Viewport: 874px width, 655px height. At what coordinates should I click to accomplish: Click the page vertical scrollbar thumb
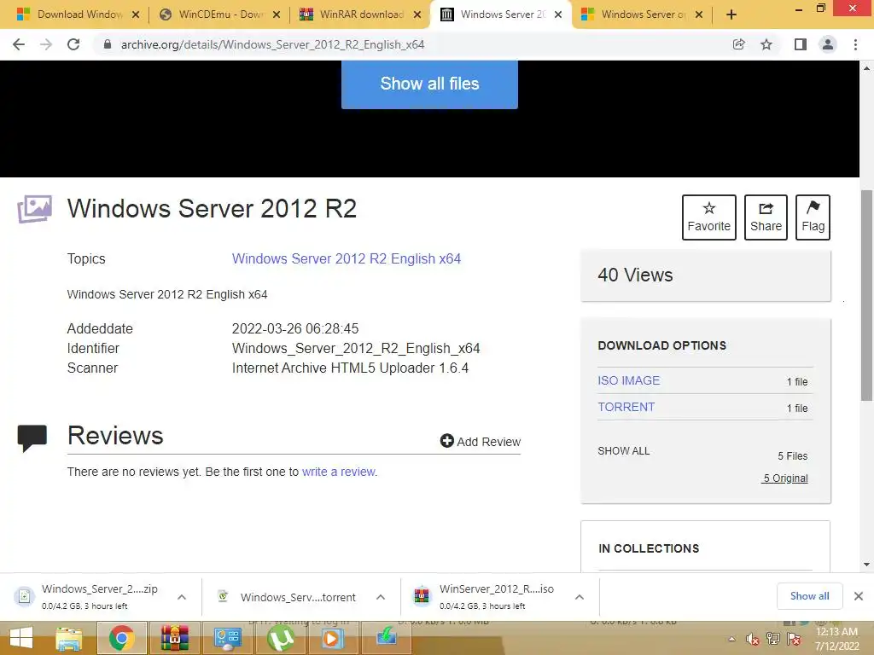(866, 295)
